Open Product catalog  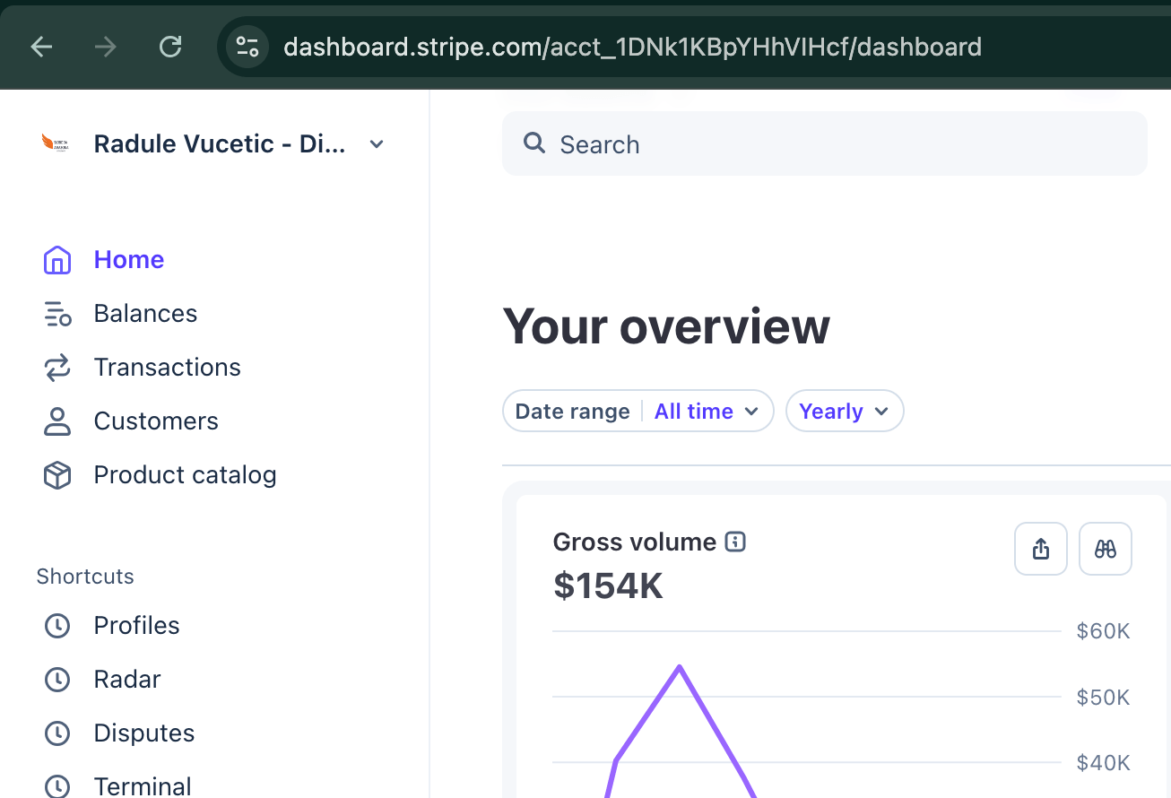(x=185, y=475)
